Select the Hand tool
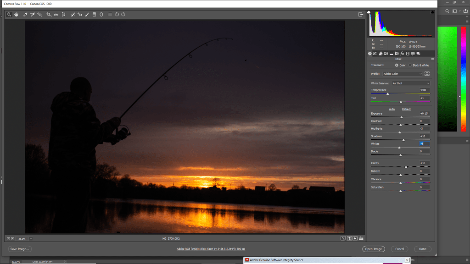Viewport: 470px width, 264px height. [17, 14]
